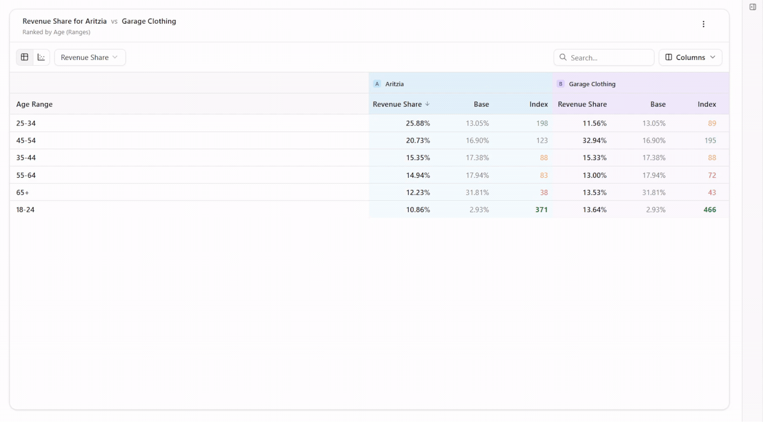Viewport: 763px width, 422px height.
Task: Sort by Aritzia Base column header
Action: (x=481, y=104)
